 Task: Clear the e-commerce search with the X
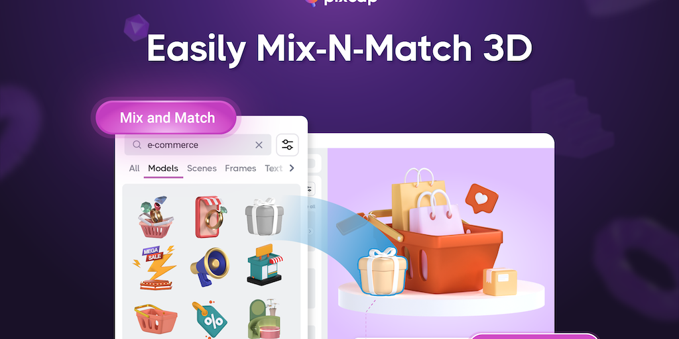tap(259, 145)
